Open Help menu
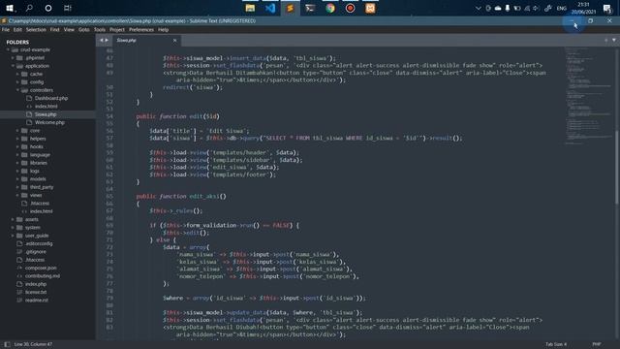The width and height of the screenshot is (620, 349). (x=164, y=30)
